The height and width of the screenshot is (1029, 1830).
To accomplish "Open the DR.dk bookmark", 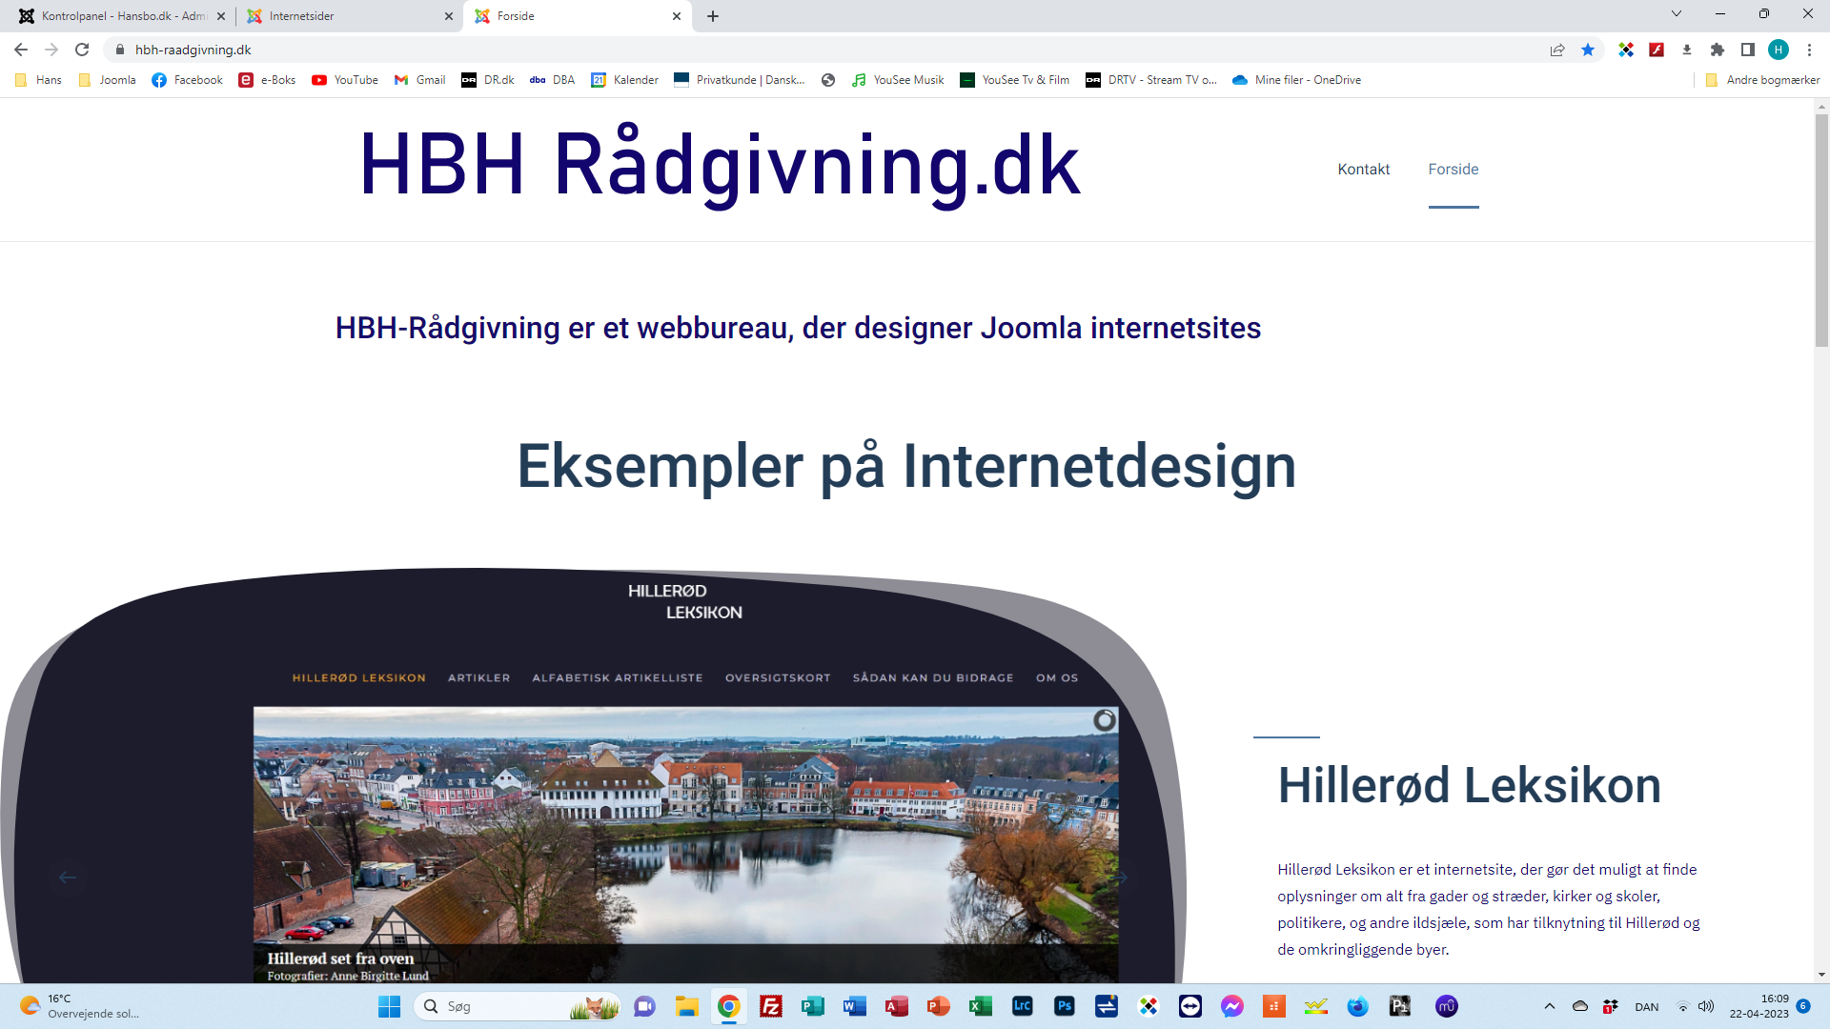I will click(x=488, y=80).
